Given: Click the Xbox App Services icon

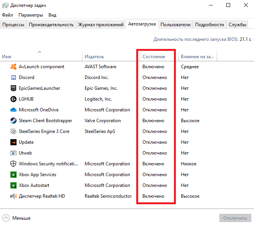Looking at the screenshot, I should [13, 175].
